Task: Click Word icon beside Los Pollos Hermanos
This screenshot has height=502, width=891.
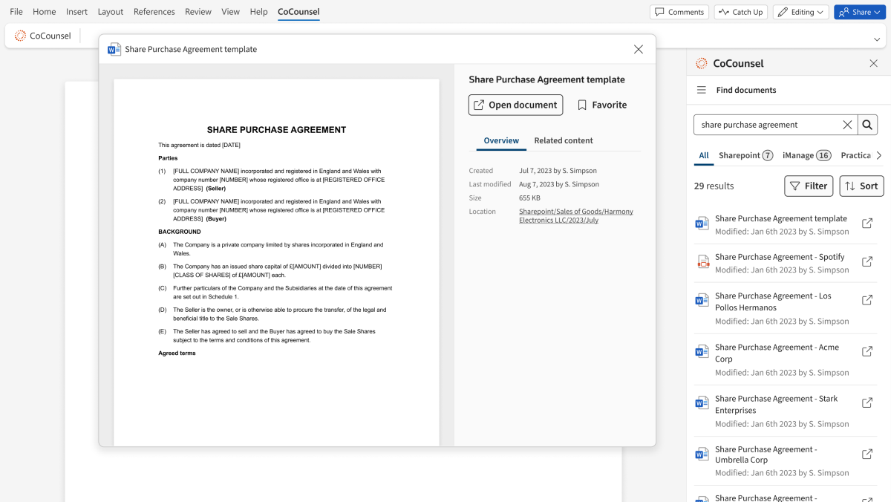Action: click(x=702, y=300)
